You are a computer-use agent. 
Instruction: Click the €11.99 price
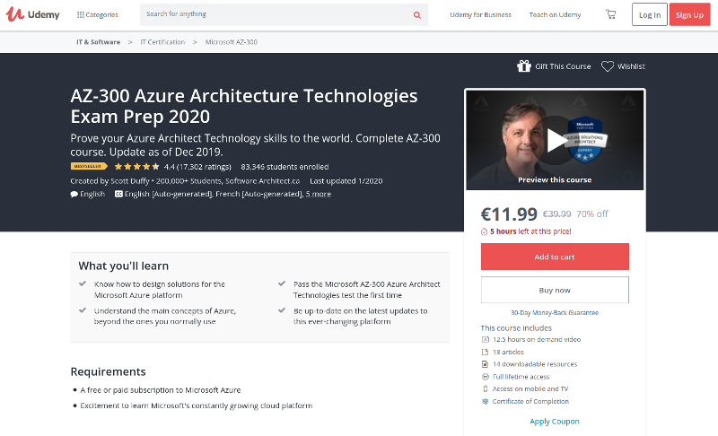coord(509,214)
